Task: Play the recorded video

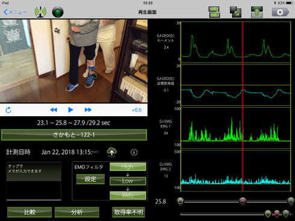Action: [x=70, y=110]
